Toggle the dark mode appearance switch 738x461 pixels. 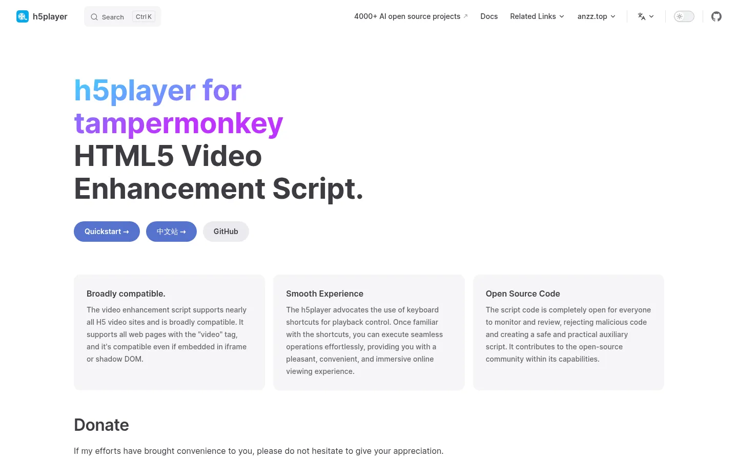pos(684,16)
